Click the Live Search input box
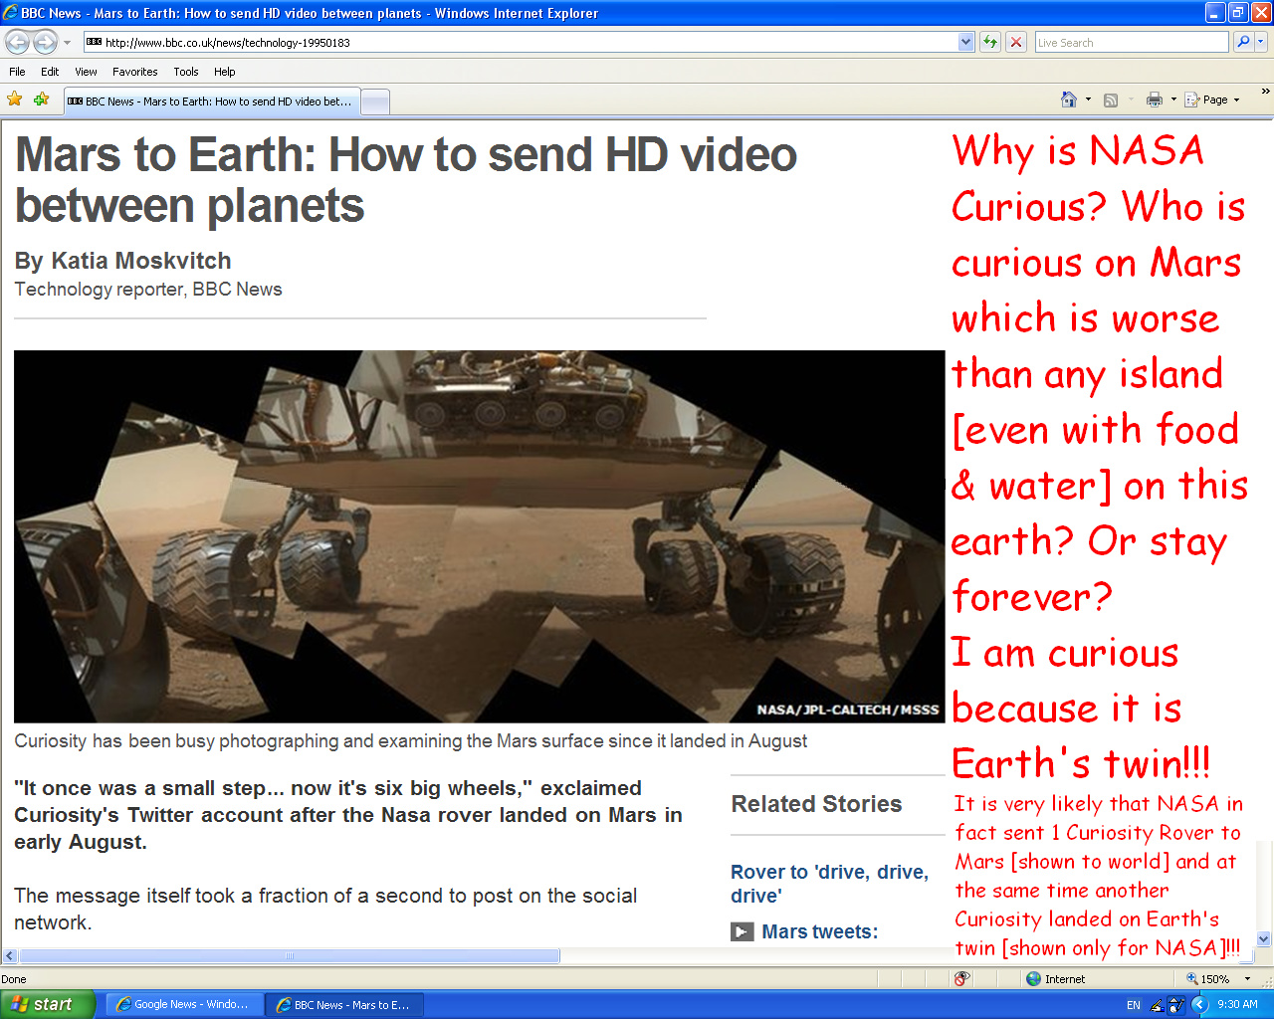Image resolution: width=1274 pixels, height=1019 pixels. click(x=1132, y=42)
